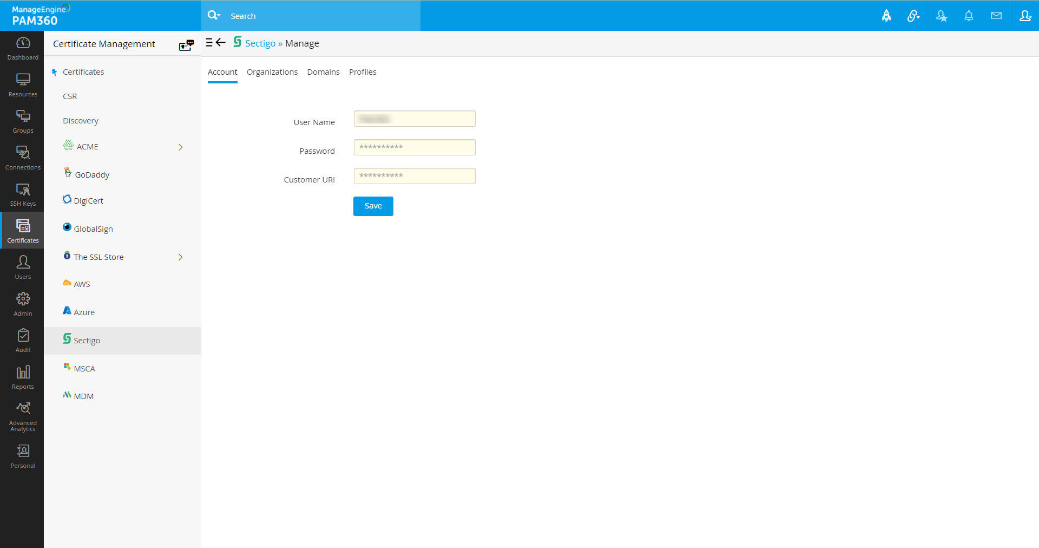Expand The SSL Store submenu chevron
Image resolution: width=1039 pixels, height=548 pixels.
pyautogui.click(x=181, y=257)
